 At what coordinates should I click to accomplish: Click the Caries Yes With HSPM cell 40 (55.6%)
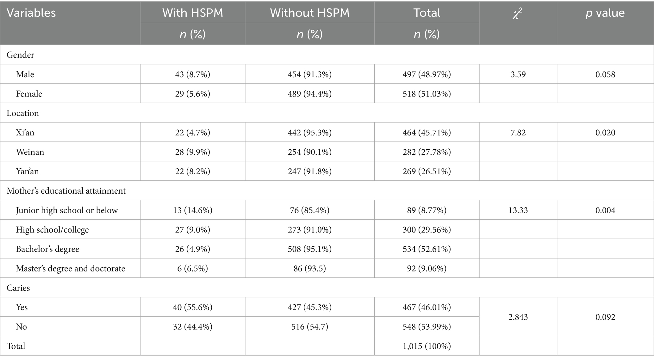point(192,307)
